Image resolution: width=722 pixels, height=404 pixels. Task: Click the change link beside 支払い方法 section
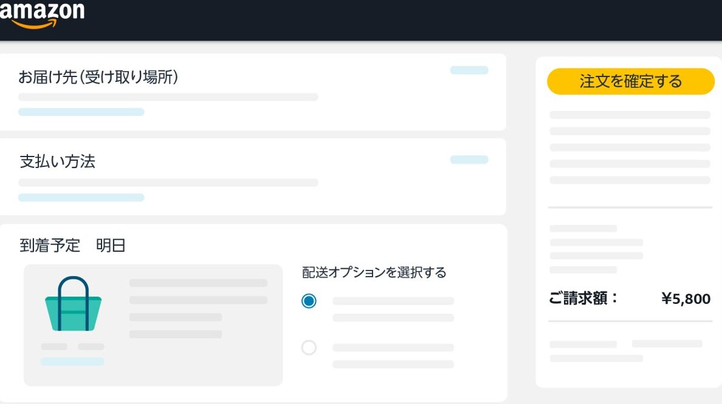click(x=469, y=160)
